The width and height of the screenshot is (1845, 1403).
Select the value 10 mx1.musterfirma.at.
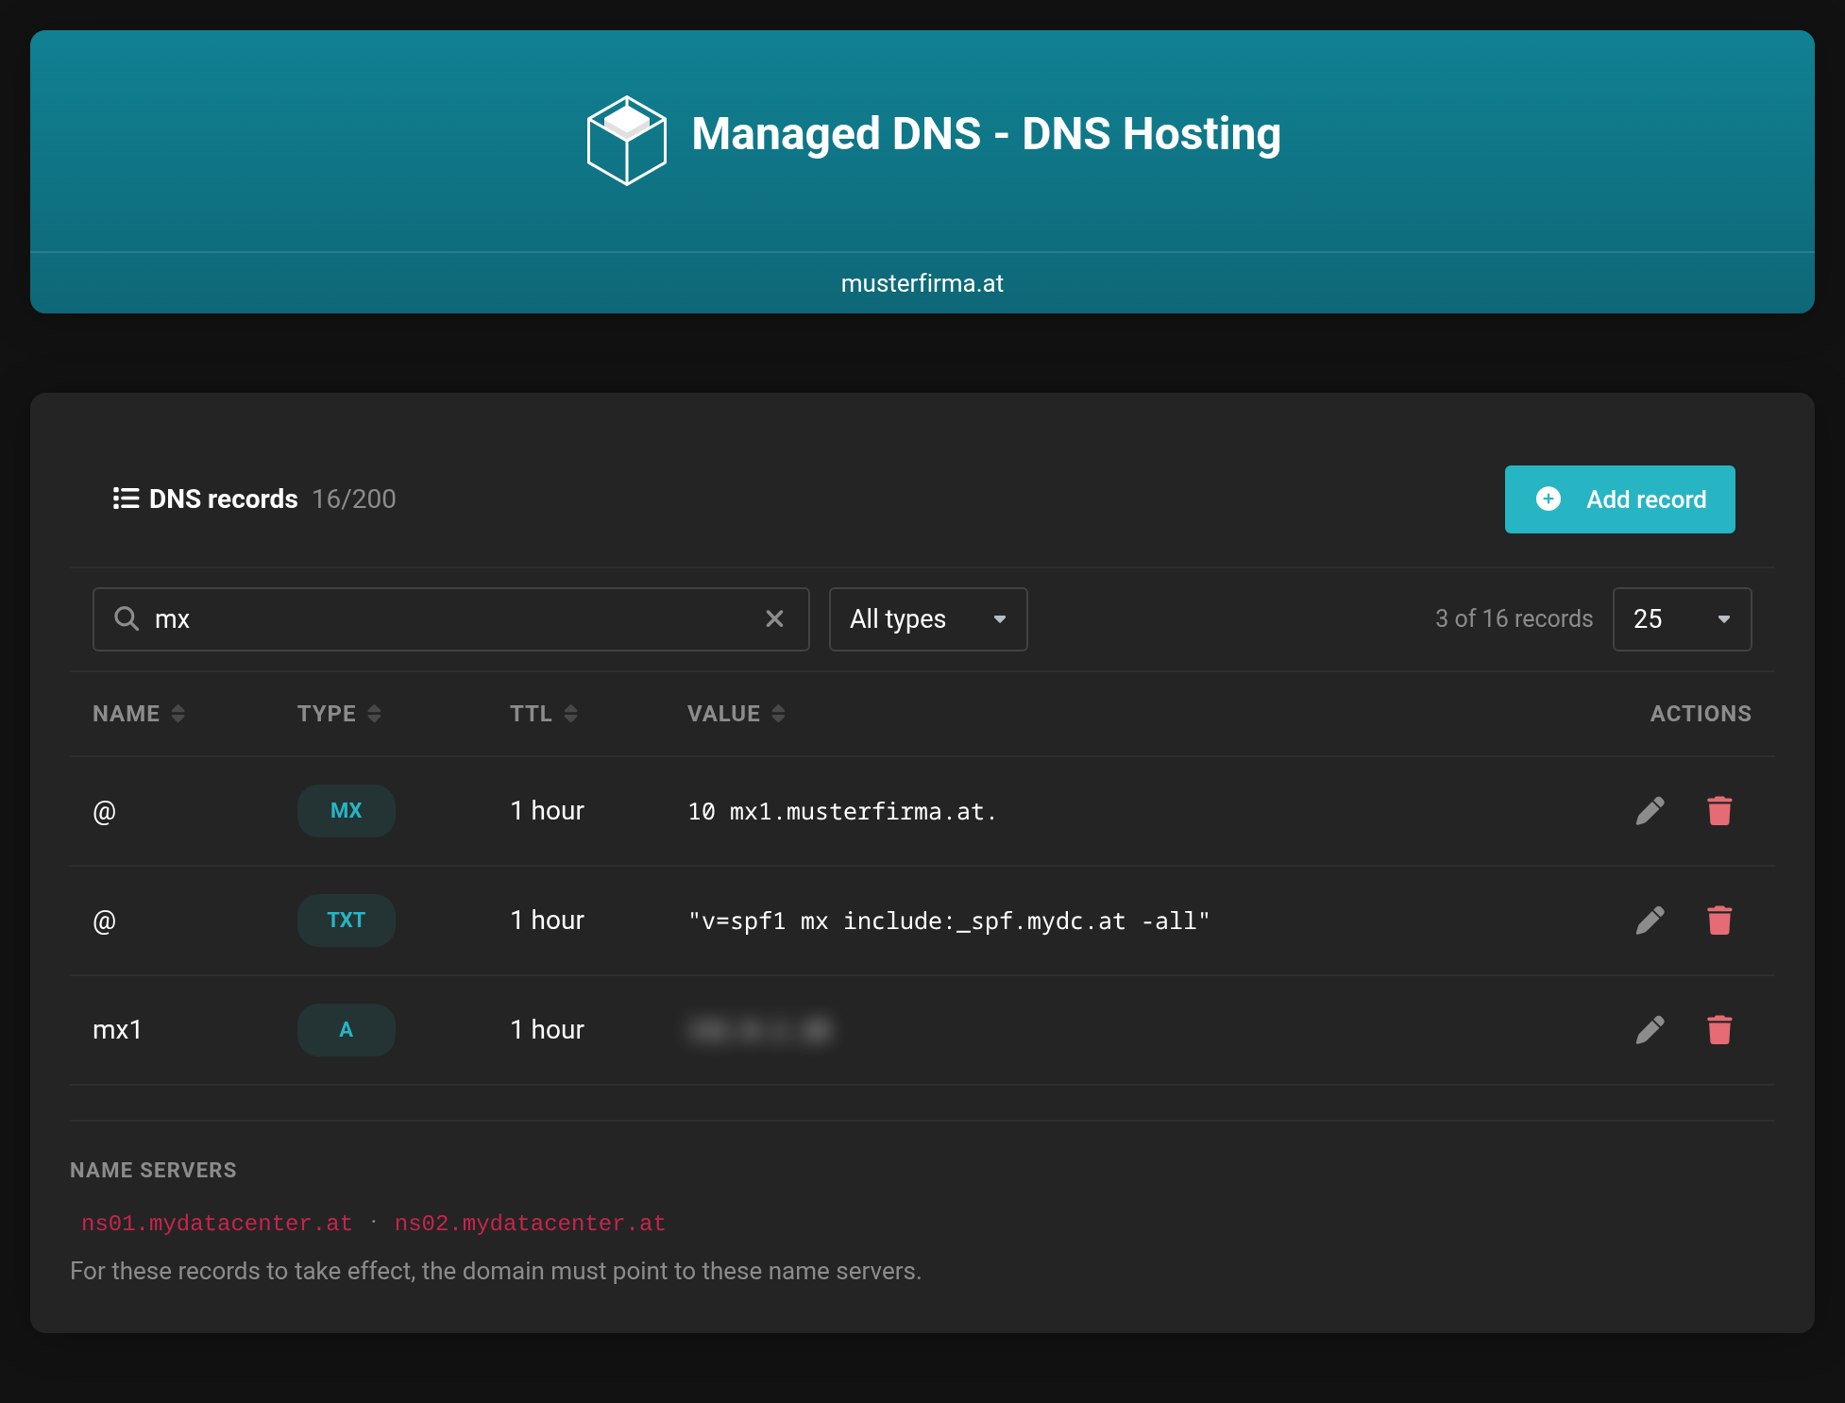(842, 812)
